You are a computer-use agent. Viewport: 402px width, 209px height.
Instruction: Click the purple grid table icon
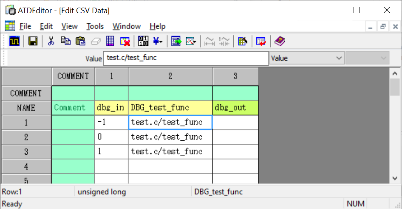110,41
